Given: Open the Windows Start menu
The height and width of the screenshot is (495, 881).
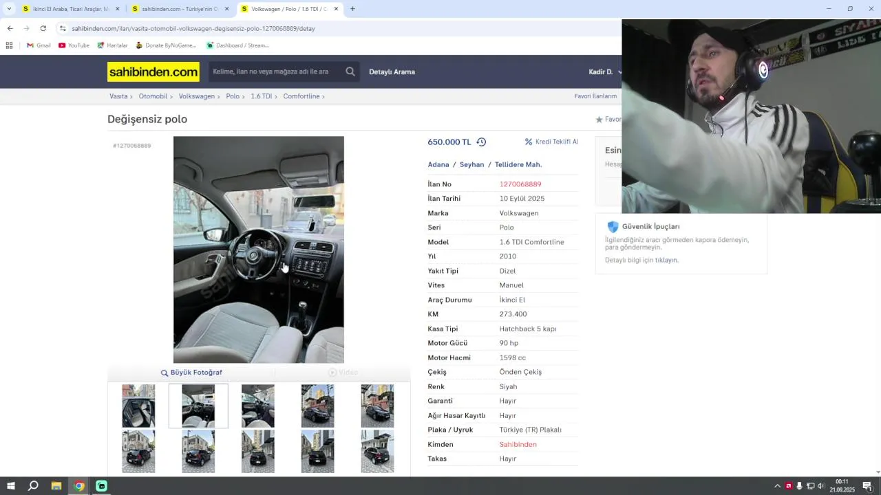Looking at the screenshot, I should (11, 486).
